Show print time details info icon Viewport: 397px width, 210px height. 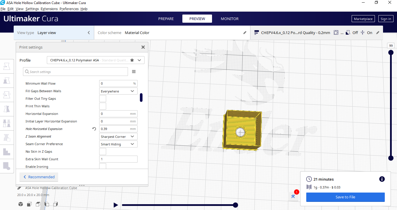click(382, 179)
